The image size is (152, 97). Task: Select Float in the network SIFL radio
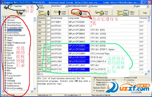pyautogui.click(x=94, y=80)
